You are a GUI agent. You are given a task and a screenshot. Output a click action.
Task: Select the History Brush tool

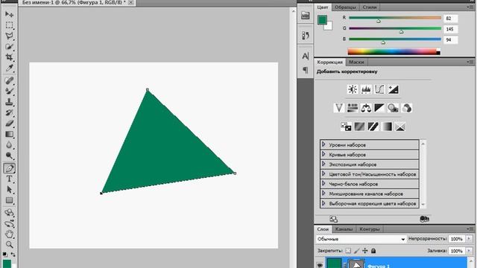pyautogui.click(x=9, y=112)
